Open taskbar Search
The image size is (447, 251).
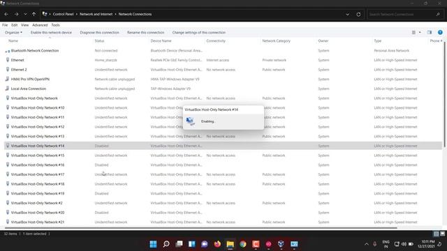166,244
